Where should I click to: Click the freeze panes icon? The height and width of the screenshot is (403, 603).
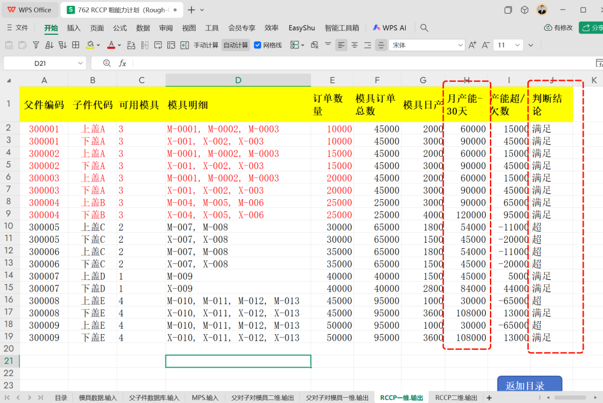point(294,45)
